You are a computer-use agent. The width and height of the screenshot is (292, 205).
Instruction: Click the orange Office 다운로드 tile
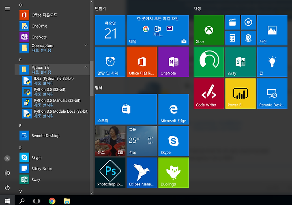(142, 62)
